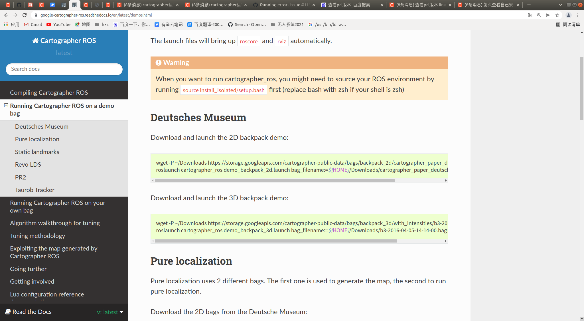Open the v: latest version dropdown
Screen dimensions: 584x321
tap(110, 312)
